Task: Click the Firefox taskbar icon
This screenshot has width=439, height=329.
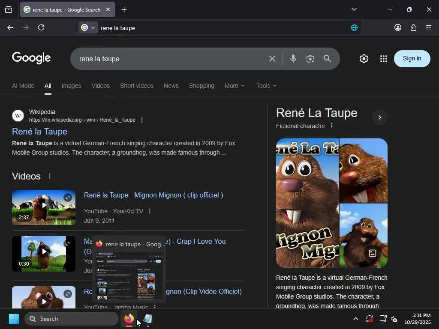Action: click(x=129, y=319)
